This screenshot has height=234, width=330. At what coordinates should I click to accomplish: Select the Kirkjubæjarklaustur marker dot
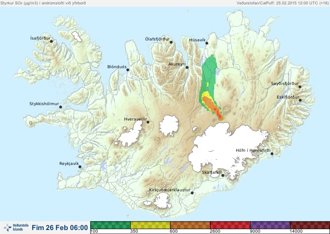click(192, 193)
